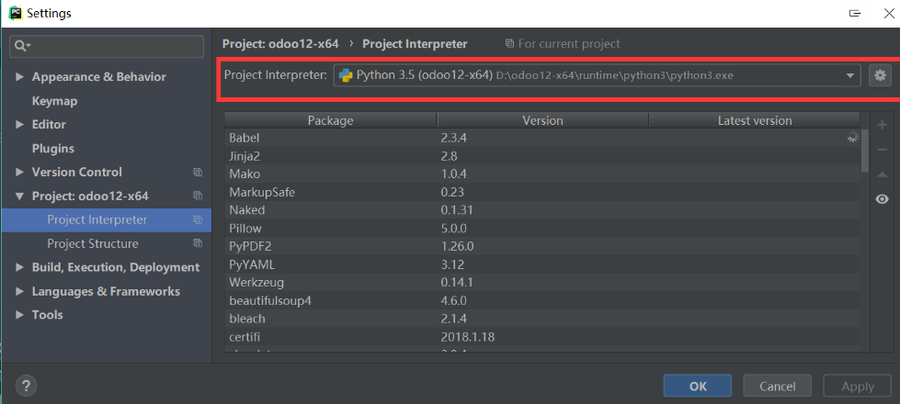This screenshot has height=404, width=900.
Task: Click the copy icon beside Version Control
Action: click(198, 172)
